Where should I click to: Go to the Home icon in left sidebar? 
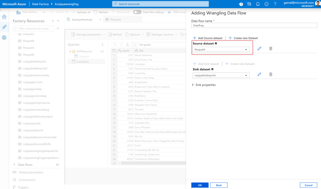4,17
